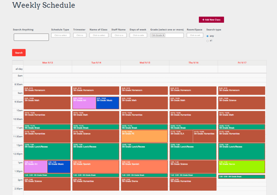Click the Add New Class button

(x=211, y=20)
